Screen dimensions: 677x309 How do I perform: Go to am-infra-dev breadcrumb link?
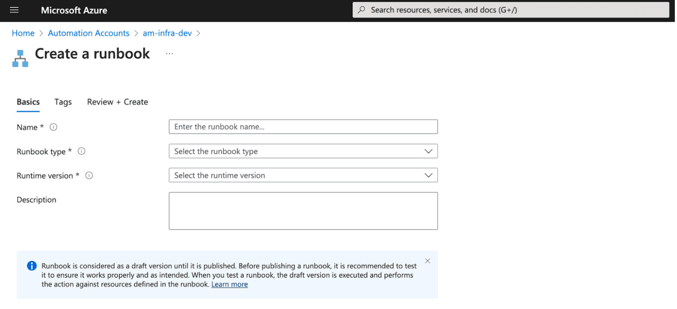[x=167, y=33]
